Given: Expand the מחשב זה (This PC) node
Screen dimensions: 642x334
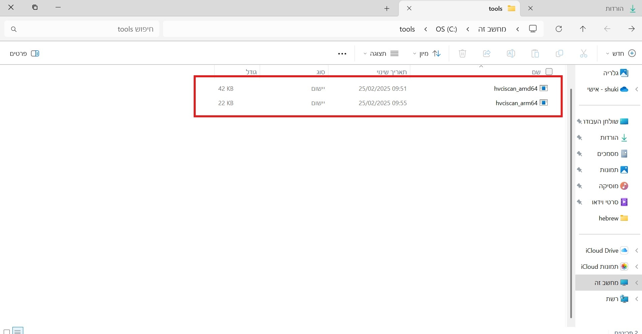Looking at the screenshot, I should click(637, 283).
